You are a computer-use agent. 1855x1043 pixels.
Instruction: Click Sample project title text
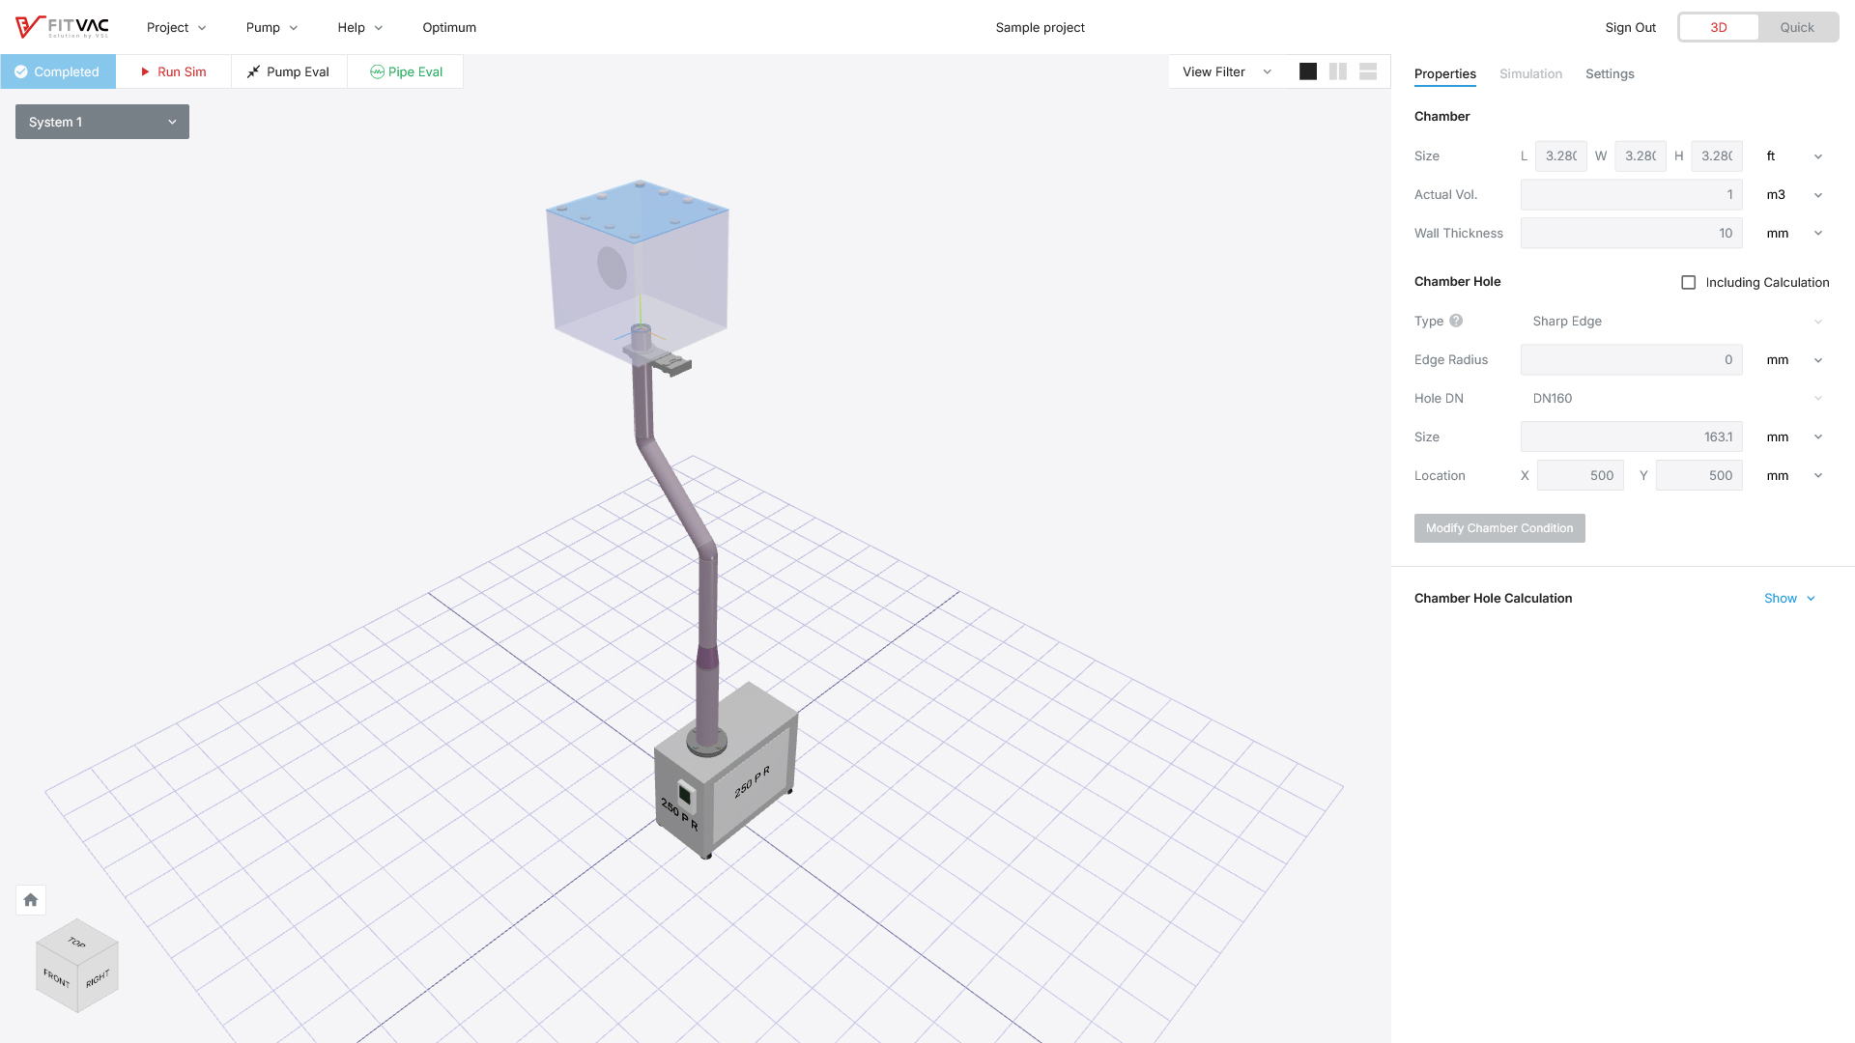click(x=1040, y=27)
